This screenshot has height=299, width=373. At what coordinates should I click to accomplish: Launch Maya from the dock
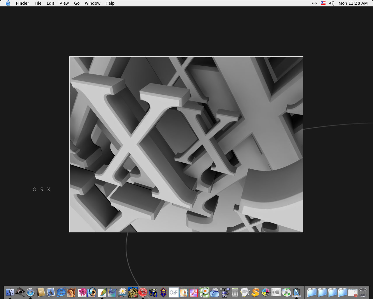tap(143, 292)
